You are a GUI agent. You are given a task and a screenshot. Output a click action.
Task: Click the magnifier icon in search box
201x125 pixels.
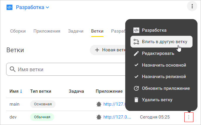coord(13,69)
